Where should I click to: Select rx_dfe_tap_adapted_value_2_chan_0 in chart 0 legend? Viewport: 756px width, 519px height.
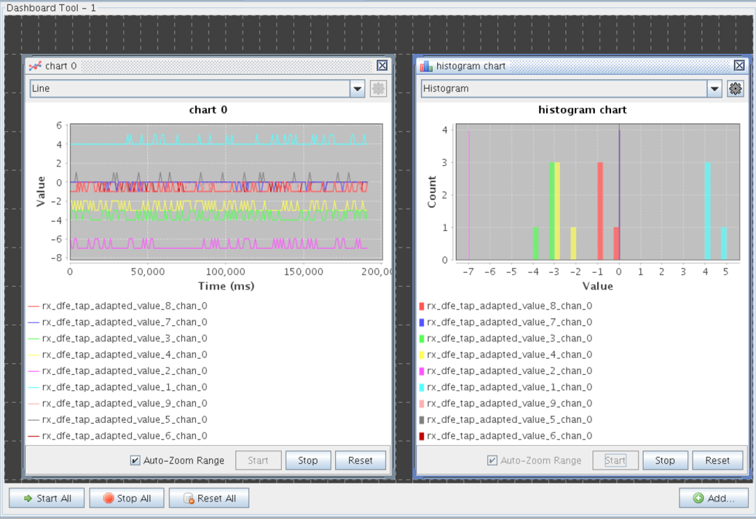coord(125,371)
